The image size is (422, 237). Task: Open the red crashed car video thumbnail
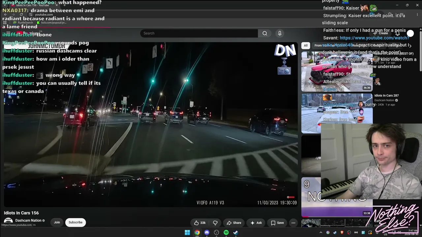coord(337,71)
